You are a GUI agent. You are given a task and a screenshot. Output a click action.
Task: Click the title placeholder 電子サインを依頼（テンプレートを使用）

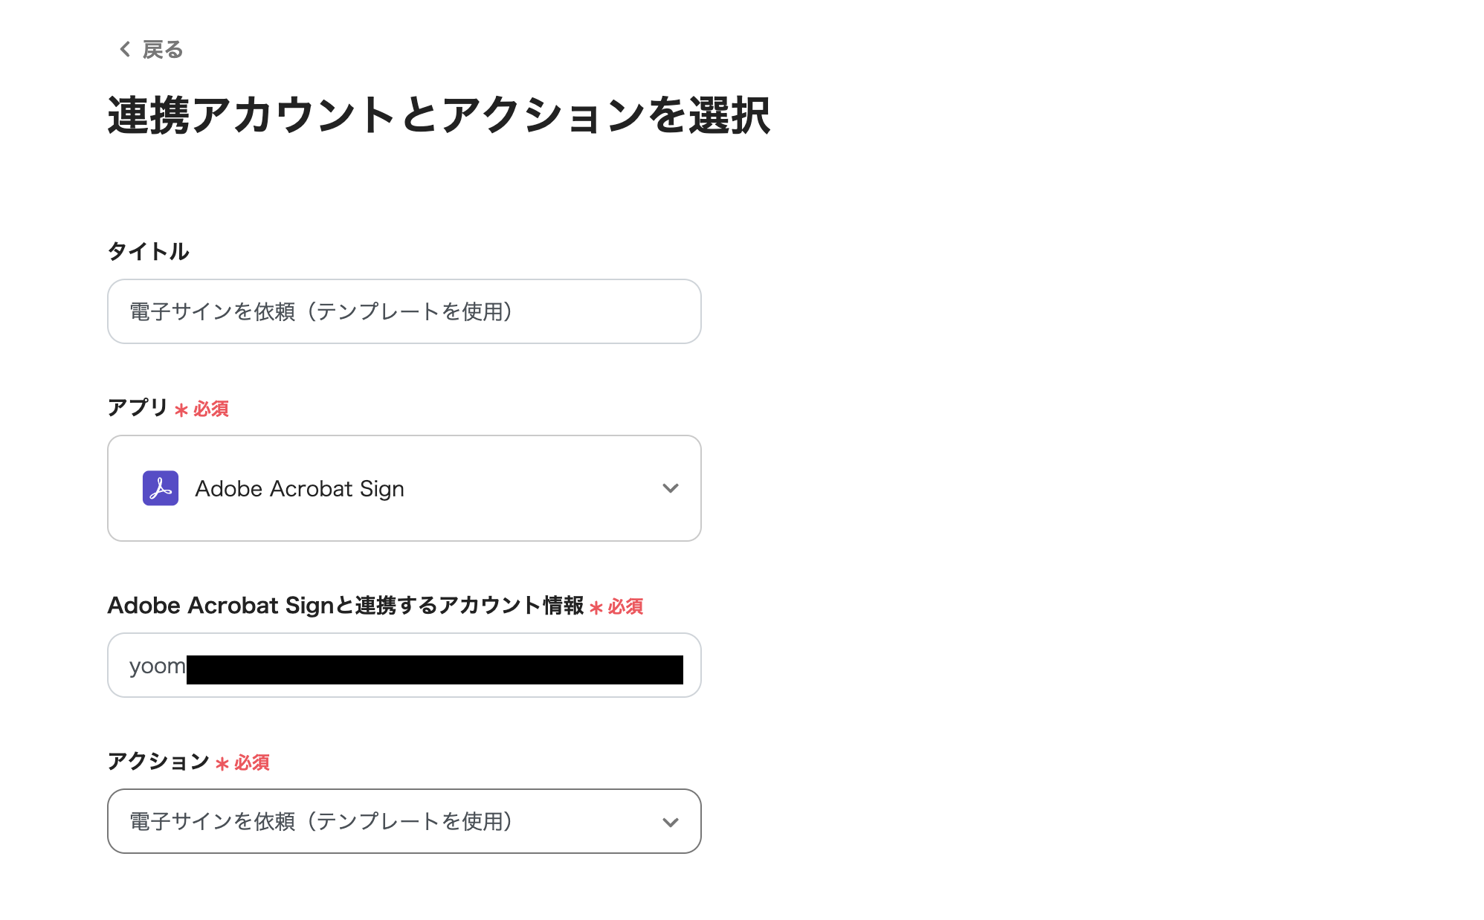pyautogui.click(x=320, y=311)
